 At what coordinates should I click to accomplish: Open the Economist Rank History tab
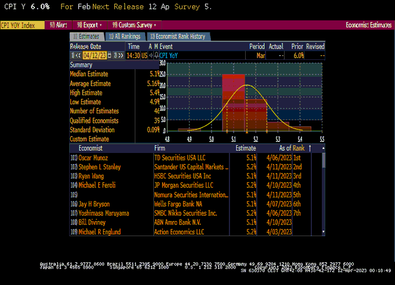[x=177, y=36]
